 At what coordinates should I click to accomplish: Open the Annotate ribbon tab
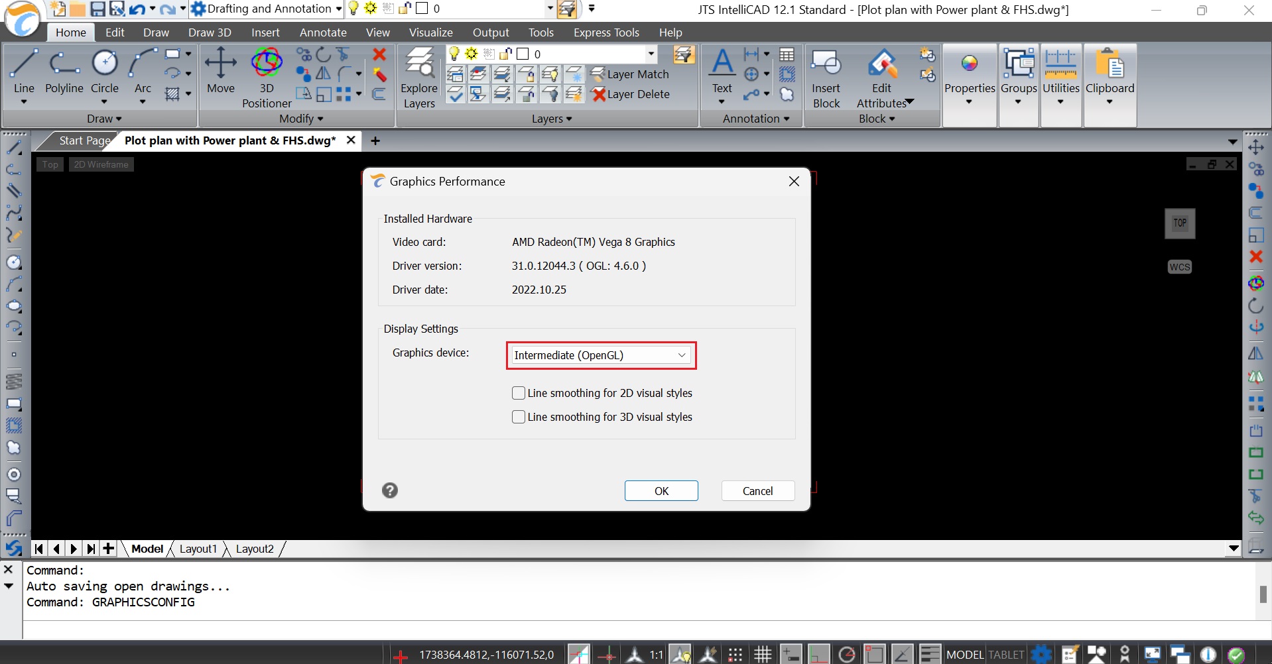323,32
